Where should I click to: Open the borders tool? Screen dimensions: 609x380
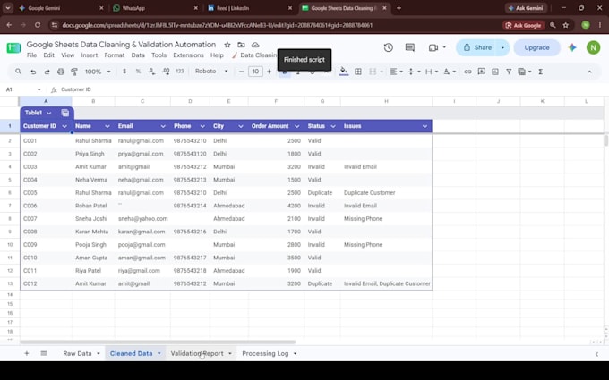(x=358, y=72)
